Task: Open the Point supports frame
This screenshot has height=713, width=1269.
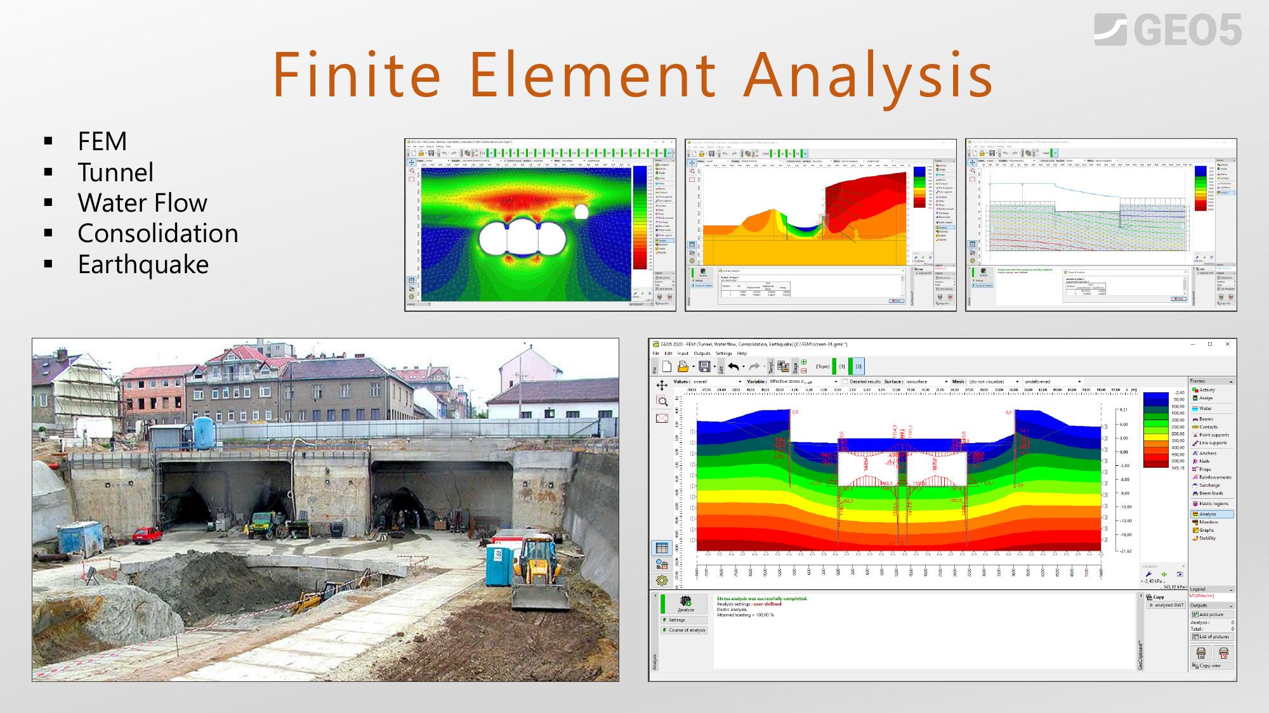Action: coord(1212,435)
